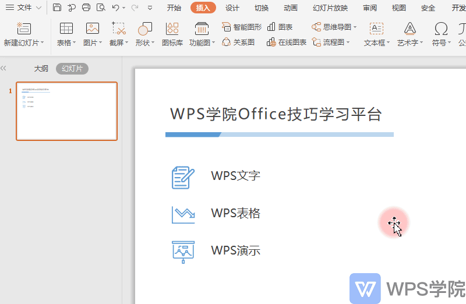Select slide 1 thumbnail
This screenshot has height=304, width=466.
point(66,111)
